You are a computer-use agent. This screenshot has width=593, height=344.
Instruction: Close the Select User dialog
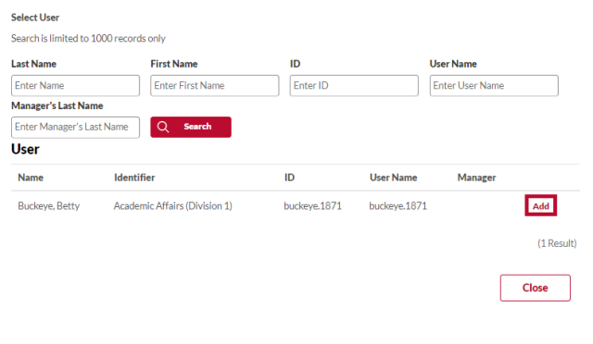(536, 288)
